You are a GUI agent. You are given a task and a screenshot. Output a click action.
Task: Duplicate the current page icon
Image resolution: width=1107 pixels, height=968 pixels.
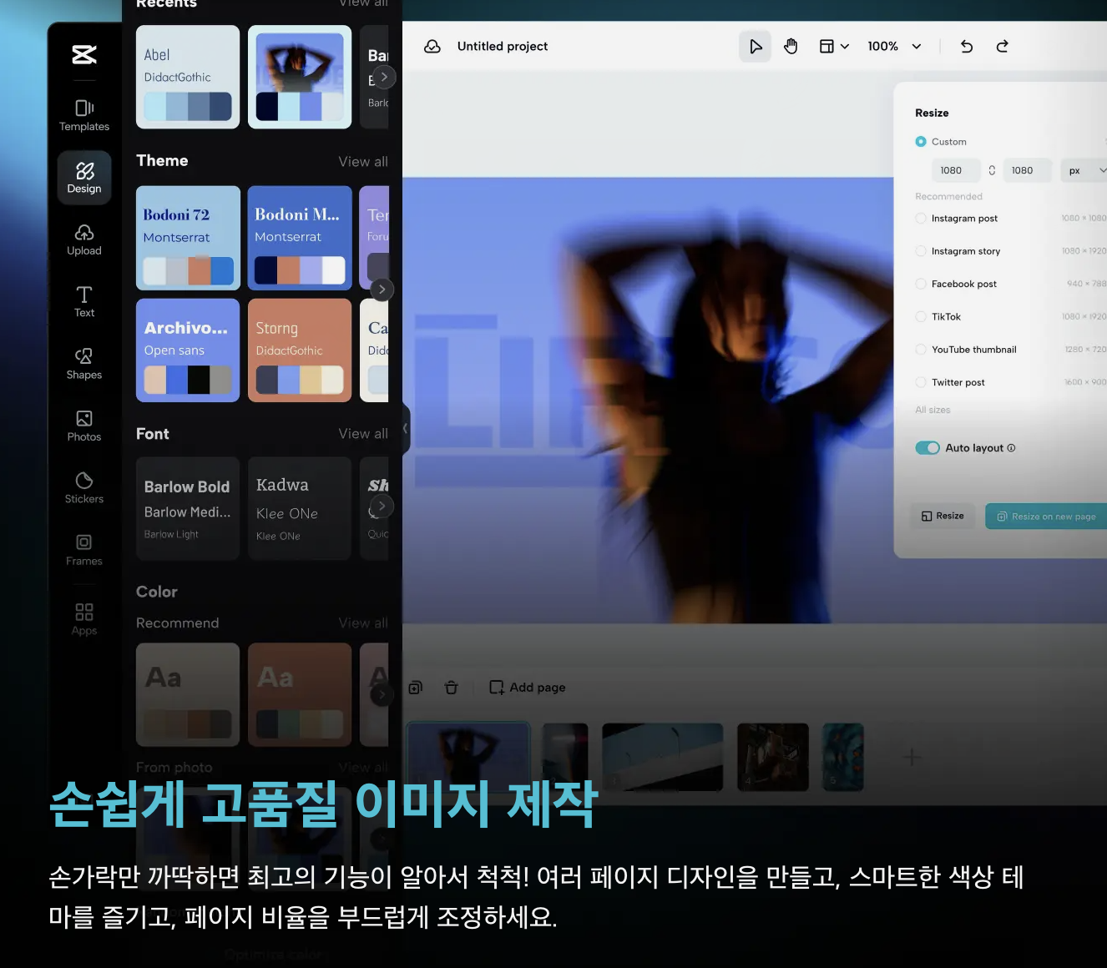(416, 688)
